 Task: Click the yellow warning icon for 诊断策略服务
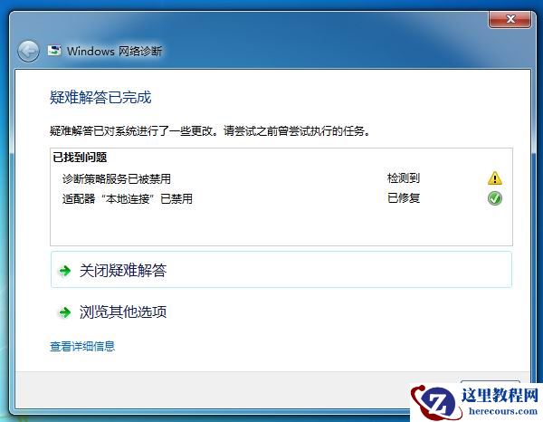tap(494, 178)
